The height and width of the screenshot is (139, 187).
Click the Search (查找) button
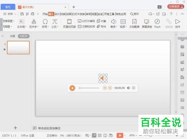(135, 14)
